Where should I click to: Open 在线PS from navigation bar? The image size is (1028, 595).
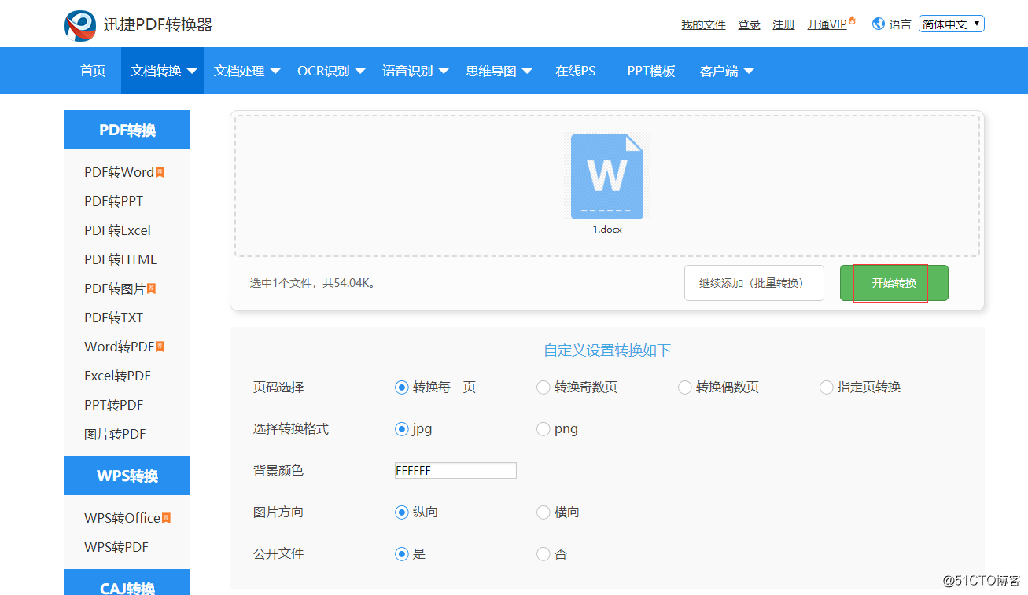(576, 71)
